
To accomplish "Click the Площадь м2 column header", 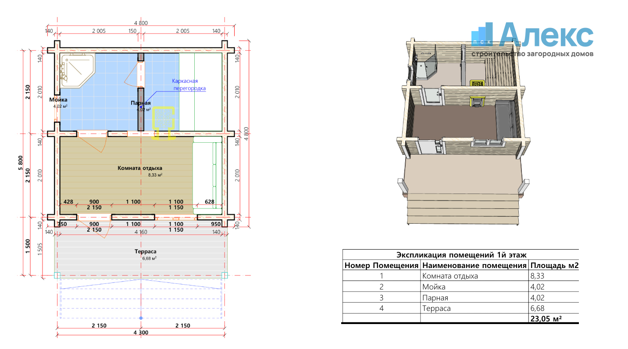I will click(x=554, y=265).
